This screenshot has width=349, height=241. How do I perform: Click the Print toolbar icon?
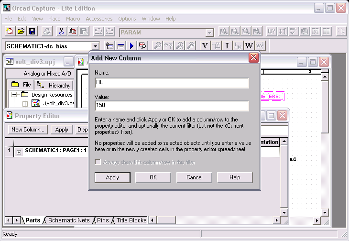[x=47, y=32]
